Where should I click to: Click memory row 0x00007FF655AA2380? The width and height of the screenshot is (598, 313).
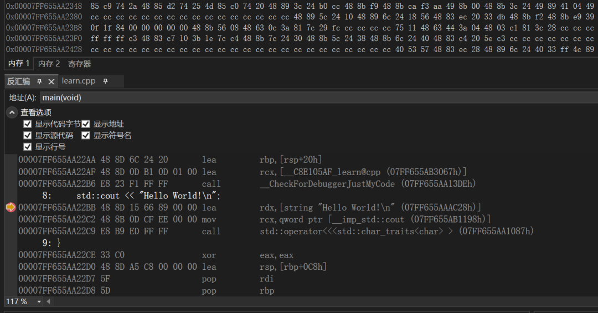(x=300, y=17)
